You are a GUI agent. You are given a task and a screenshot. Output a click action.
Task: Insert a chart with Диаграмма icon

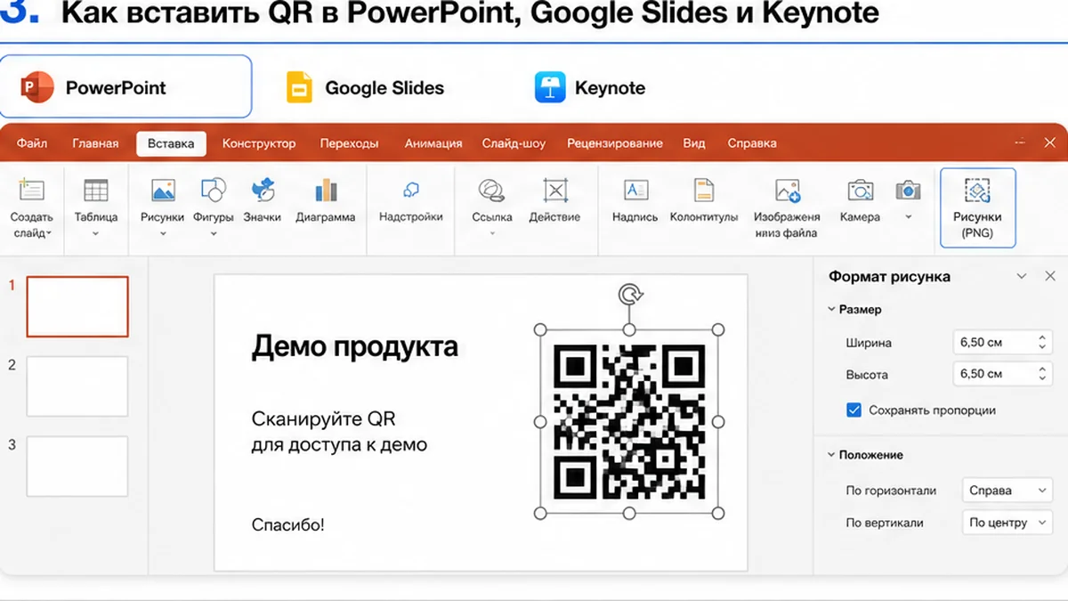326,190
